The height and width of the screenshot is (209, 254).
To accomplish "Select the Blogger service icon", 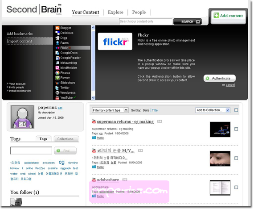I will (x=57, y=28).
